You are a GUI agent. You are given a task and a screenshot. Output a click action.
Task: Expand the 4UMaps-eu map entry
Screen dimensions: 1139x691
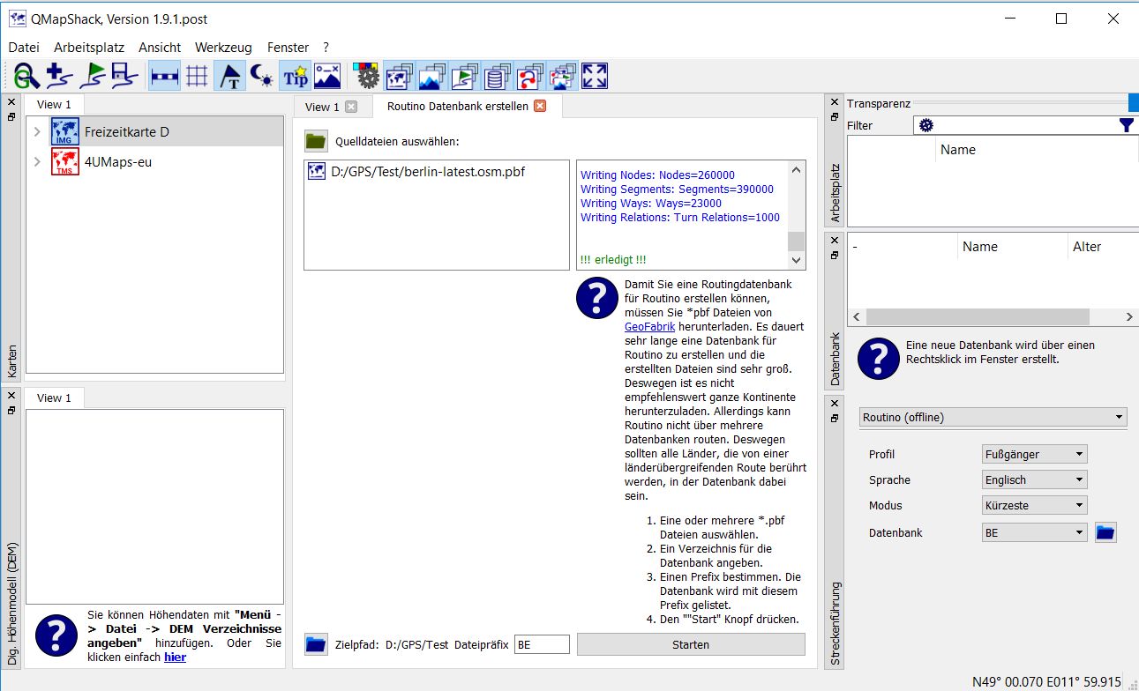[37, 162]
